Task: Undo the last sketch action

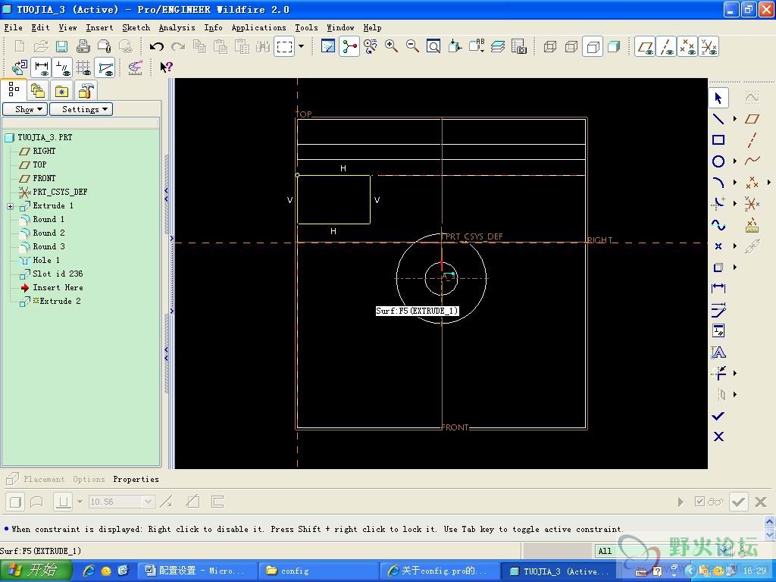Action: point(156,47)
